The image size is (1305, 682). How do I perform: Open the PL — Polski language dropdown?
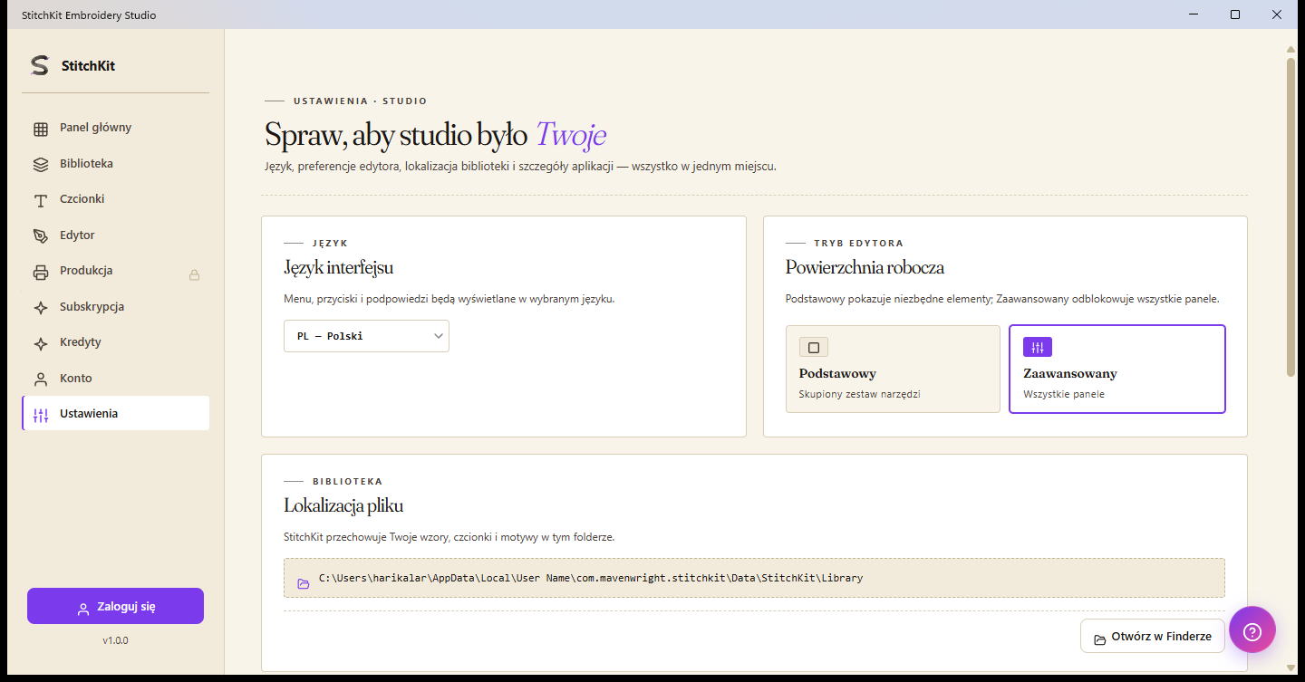tap(366, 336)
